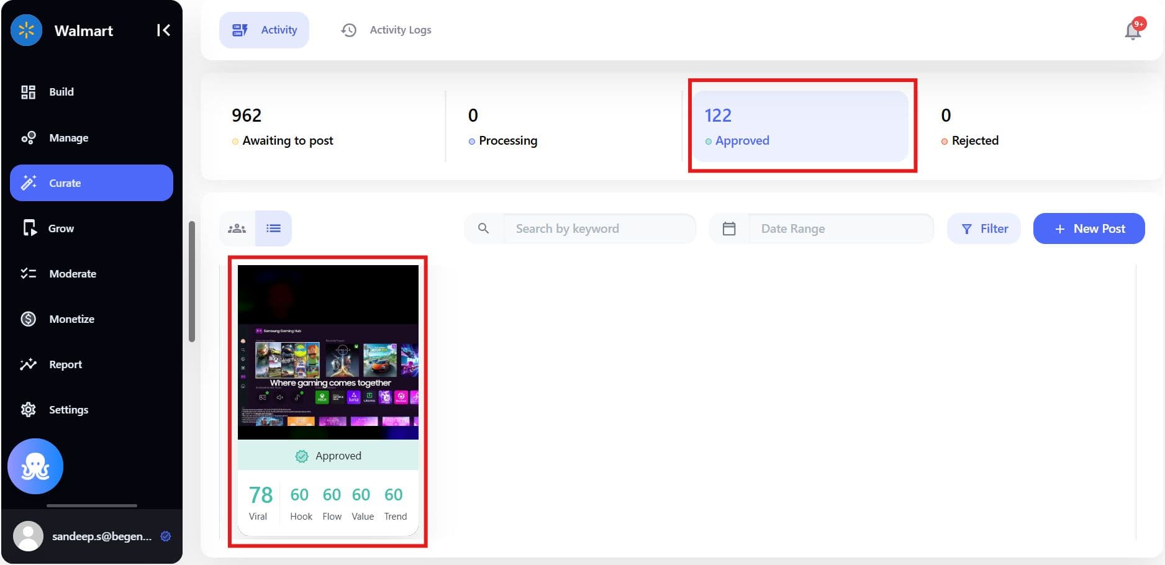Viewport: 1165px width, 565px height.
Task: Open the Manage section
Action: coord(91,137)
